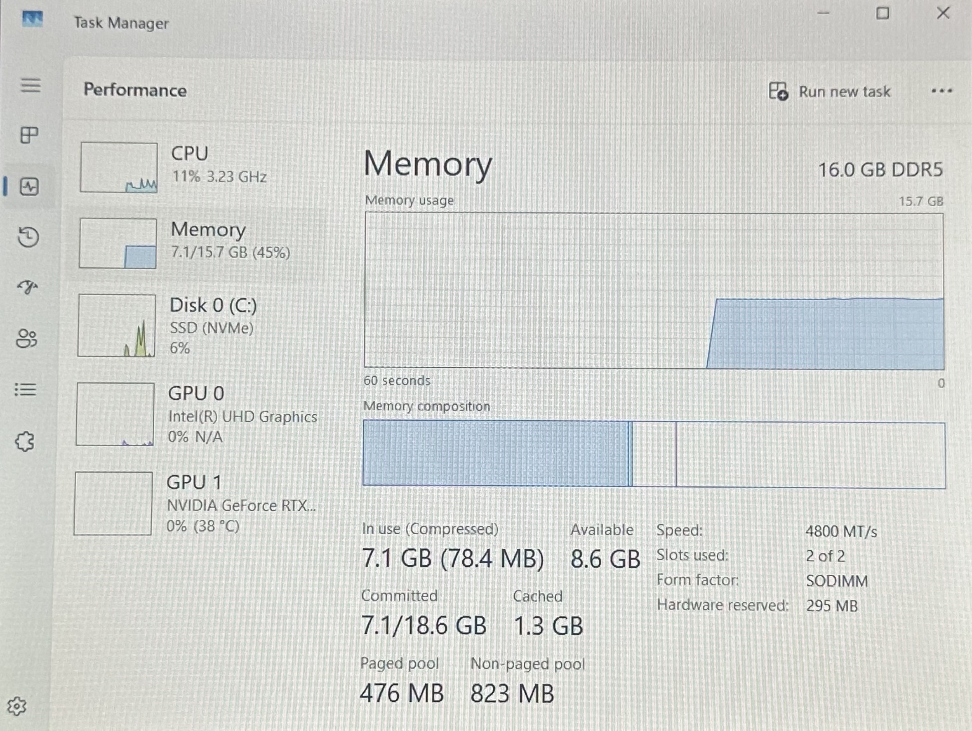The image size is (972, 731).
Task: Open the hamburger navigation menu
Action: pos(31,85)
